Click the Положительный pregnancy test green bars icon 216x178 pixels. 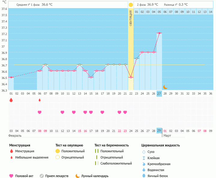coord(97,151)
